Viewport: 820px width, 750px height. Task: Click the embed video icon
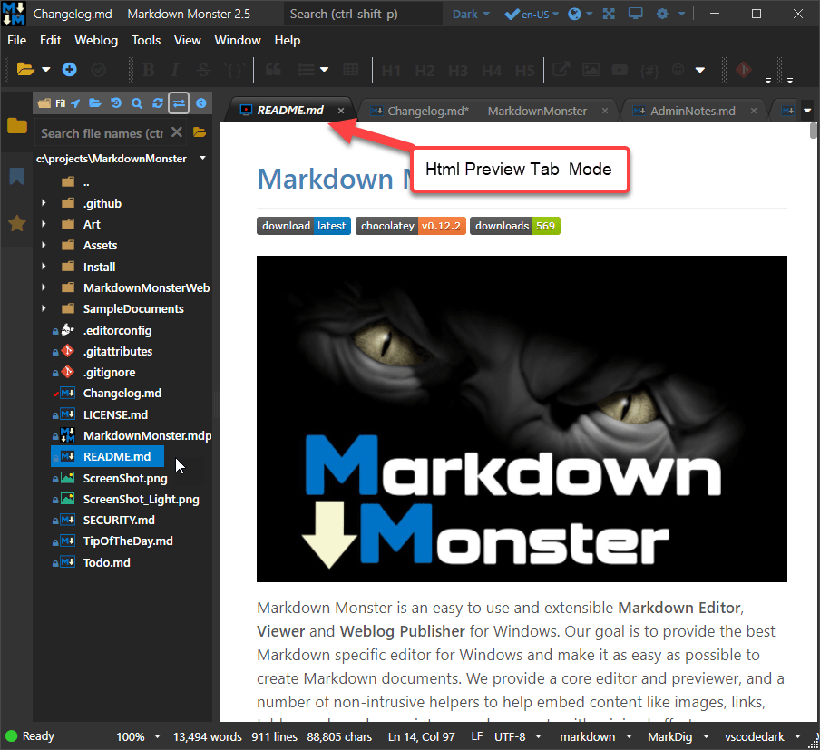pyautogui.click(x=620, y=70)
